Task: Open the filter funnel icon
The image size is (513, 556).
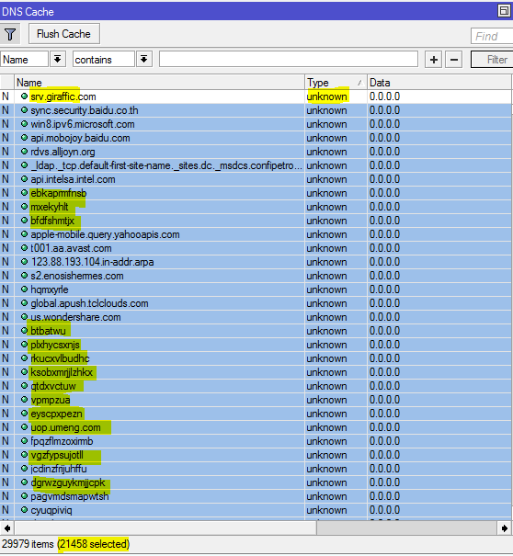Action: tap(10, 34)
